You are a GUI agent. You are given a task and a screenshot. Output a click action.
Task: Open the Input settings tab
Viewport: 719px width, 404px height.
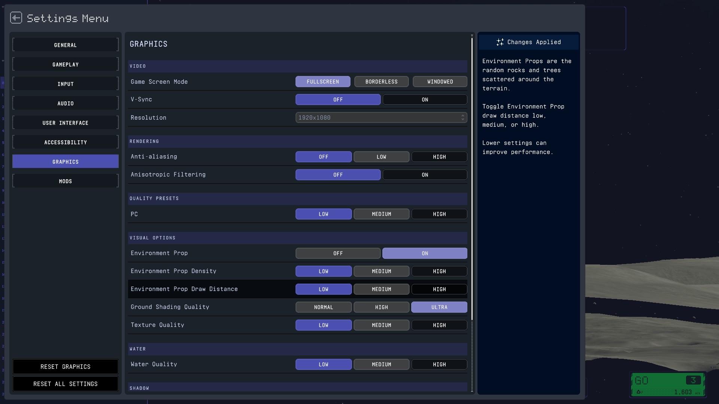(x=66, y=84)
